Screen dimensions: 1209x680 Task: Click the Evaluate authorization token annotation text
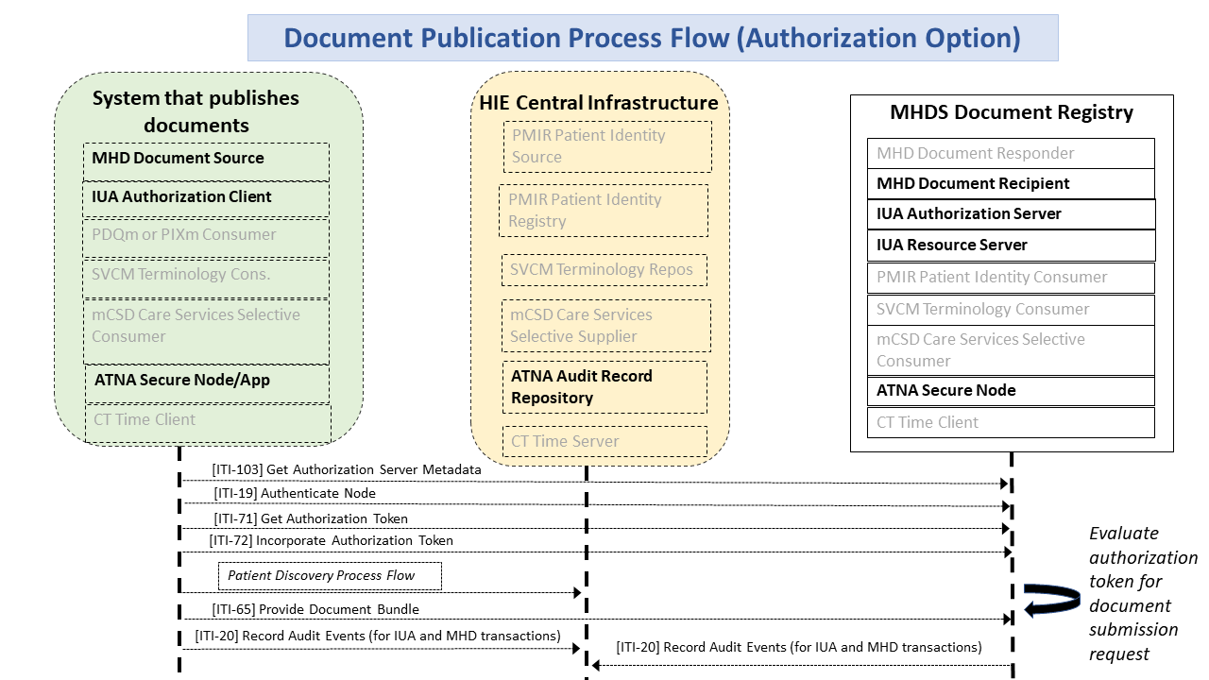click(1142, 593)
